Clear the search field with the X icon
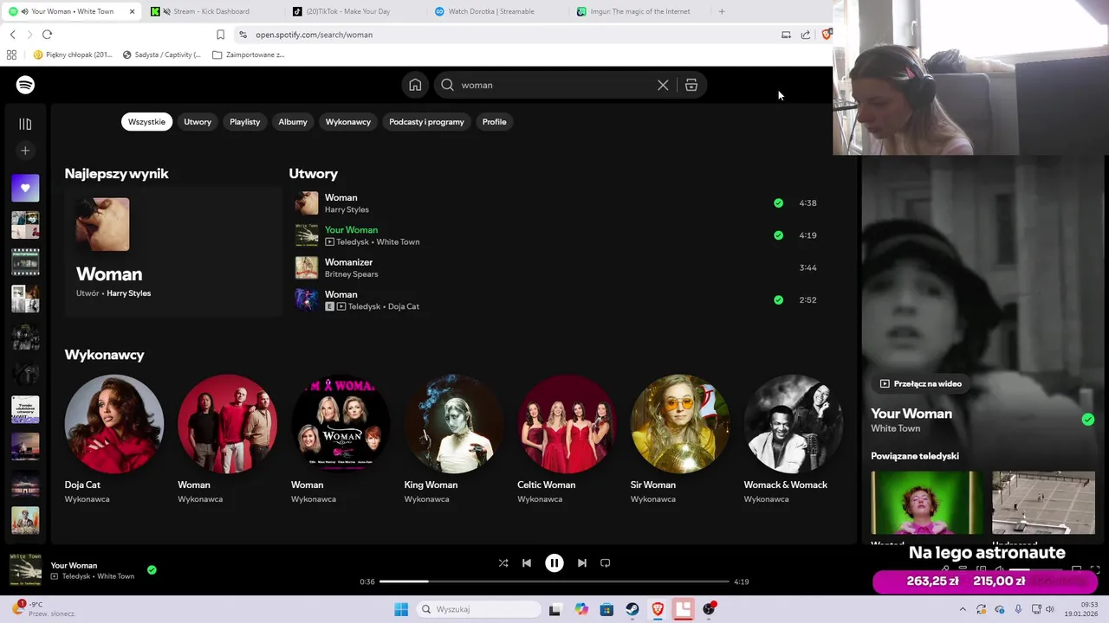The image size is (1109, 623). pyautogui.click(x=663, y=85)
